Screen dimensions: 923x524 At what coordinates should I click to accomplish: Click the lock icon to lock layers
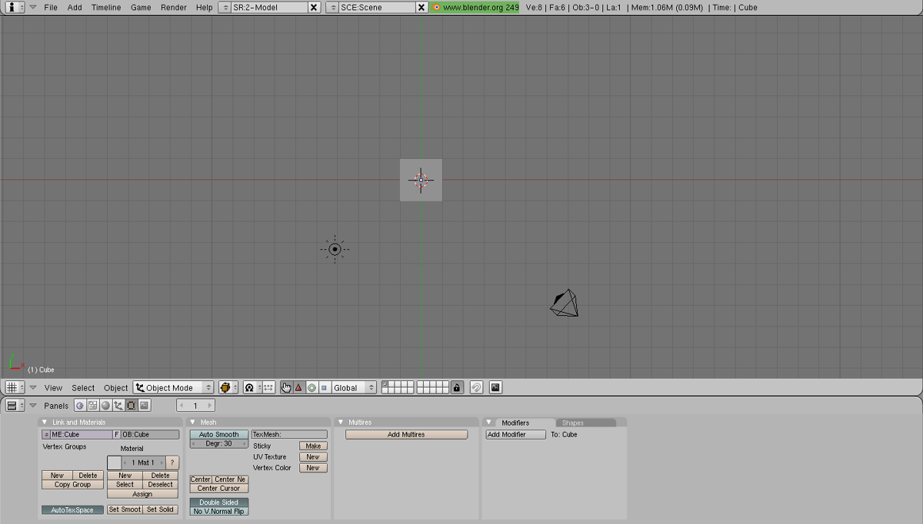click(458, 387)
